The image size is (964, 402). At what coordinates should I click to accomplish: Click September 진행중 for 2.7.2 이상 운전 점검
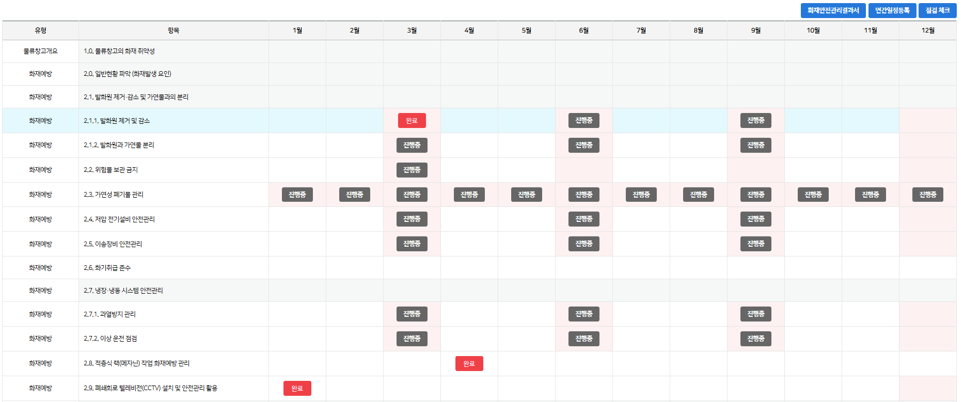pyautogui.click(x=755, y=339)
